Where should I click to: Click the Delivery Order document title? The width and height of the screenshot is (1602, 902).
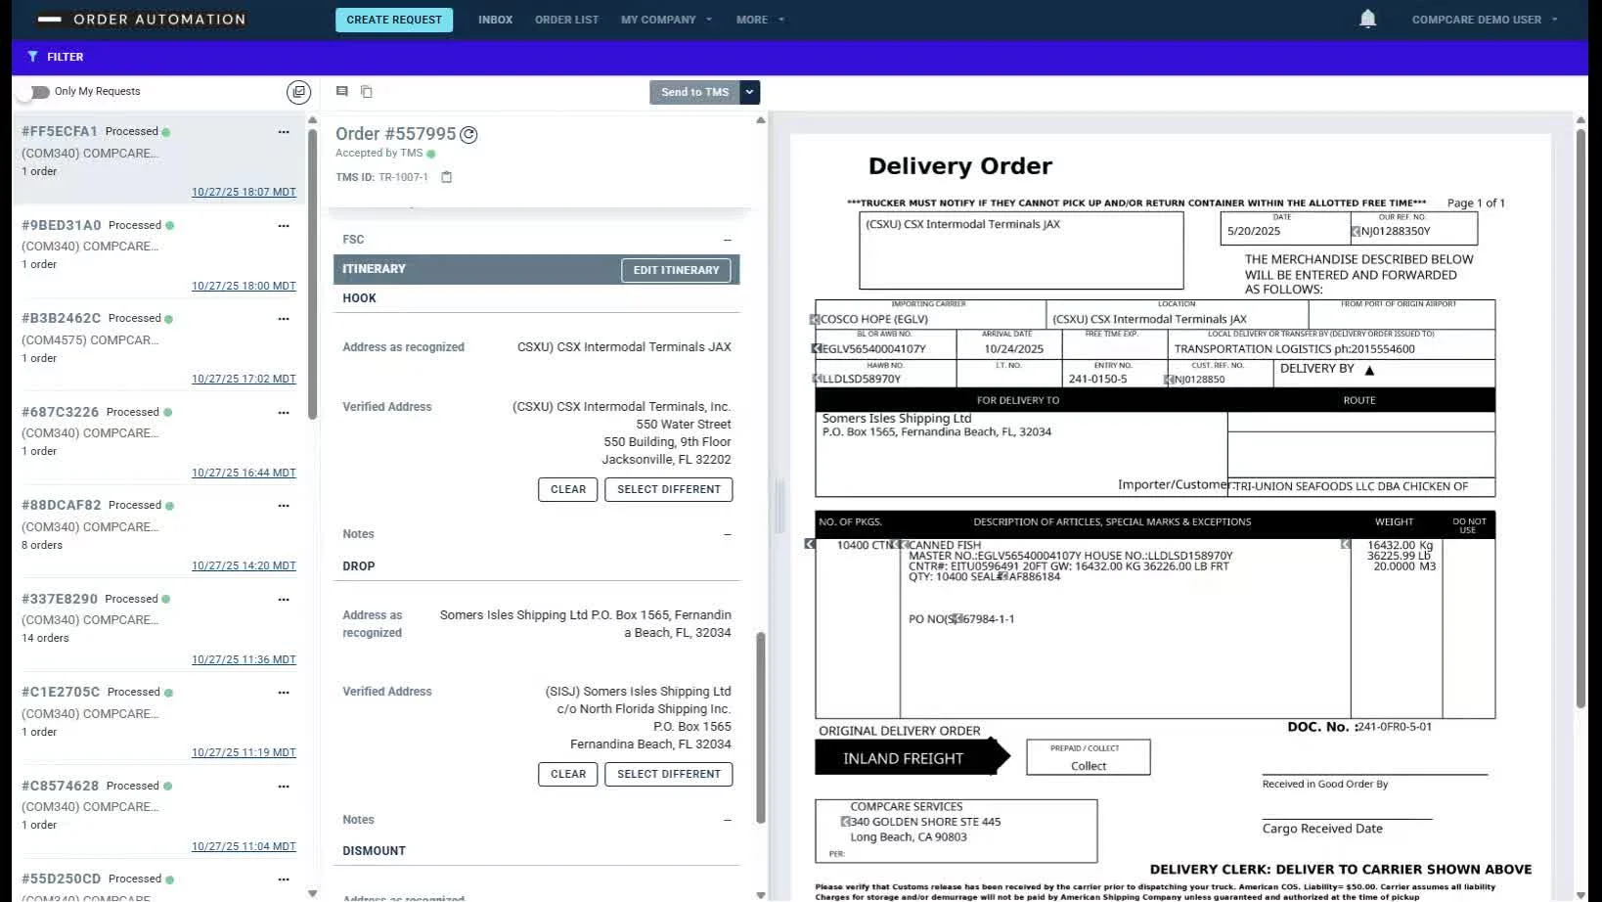point(959,166)
